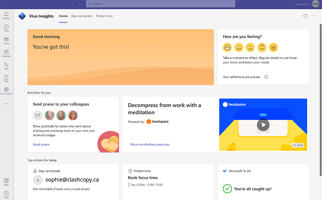Click the orange headspace logo

click(157, 122)
